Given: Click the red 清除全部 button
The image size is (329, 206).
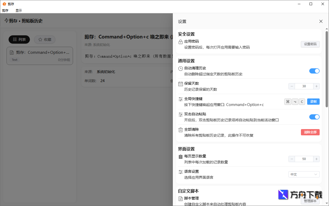Looking at the screenshot, I should [x=310, y=132].
